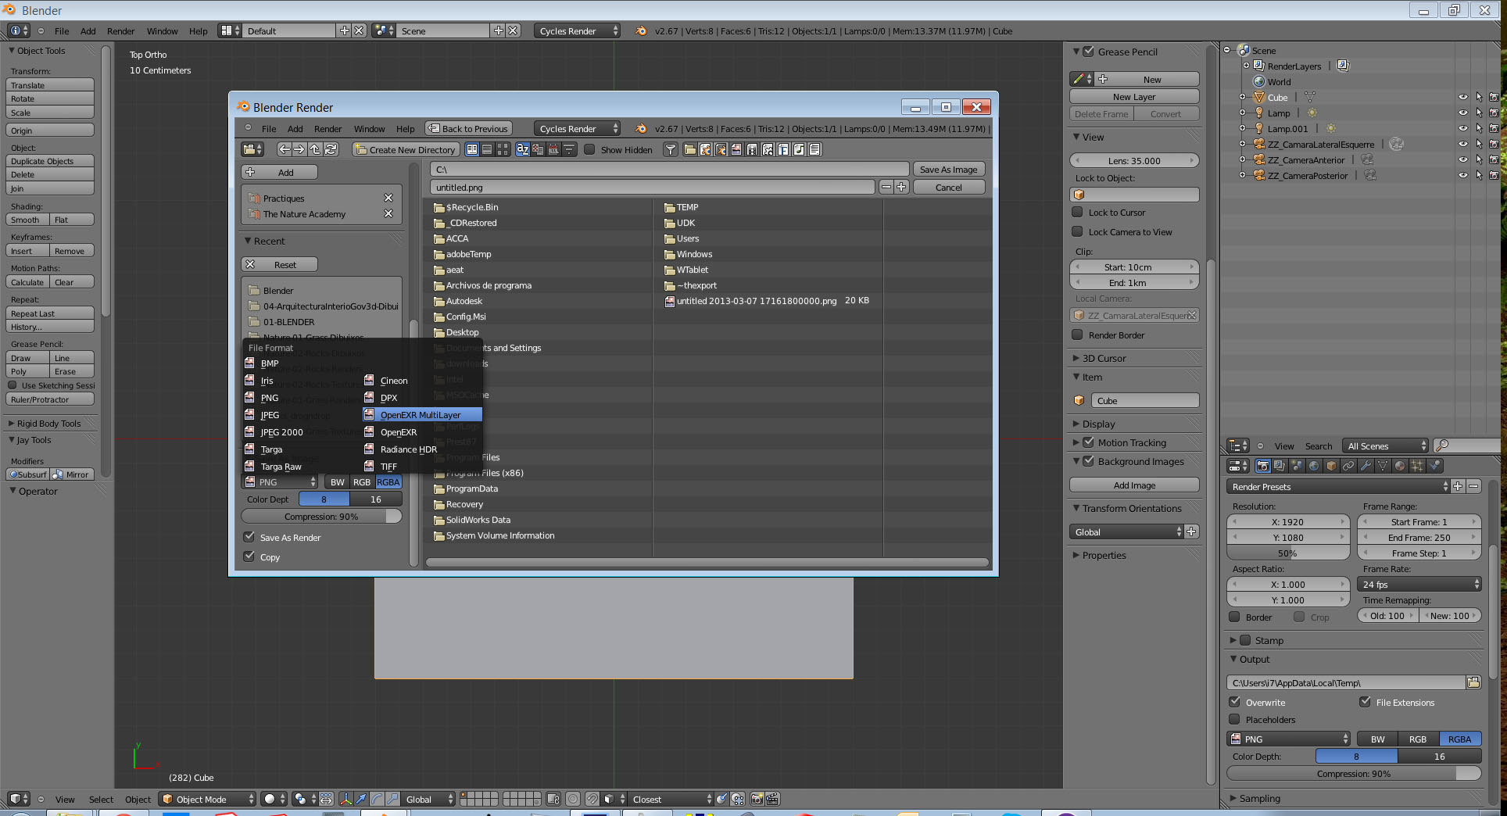
Task: Click Save As Image button
Action: pyautogui.click(x=948, y=169)
